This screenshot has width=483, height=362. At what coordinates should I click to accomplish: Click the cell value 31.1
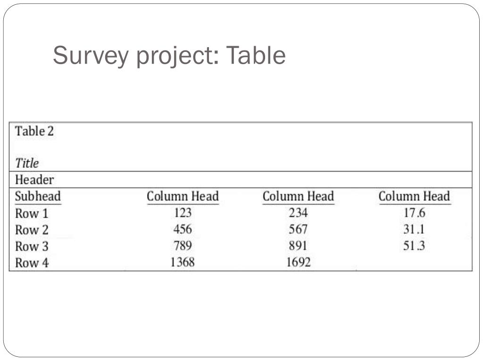[x=414, y=230]
